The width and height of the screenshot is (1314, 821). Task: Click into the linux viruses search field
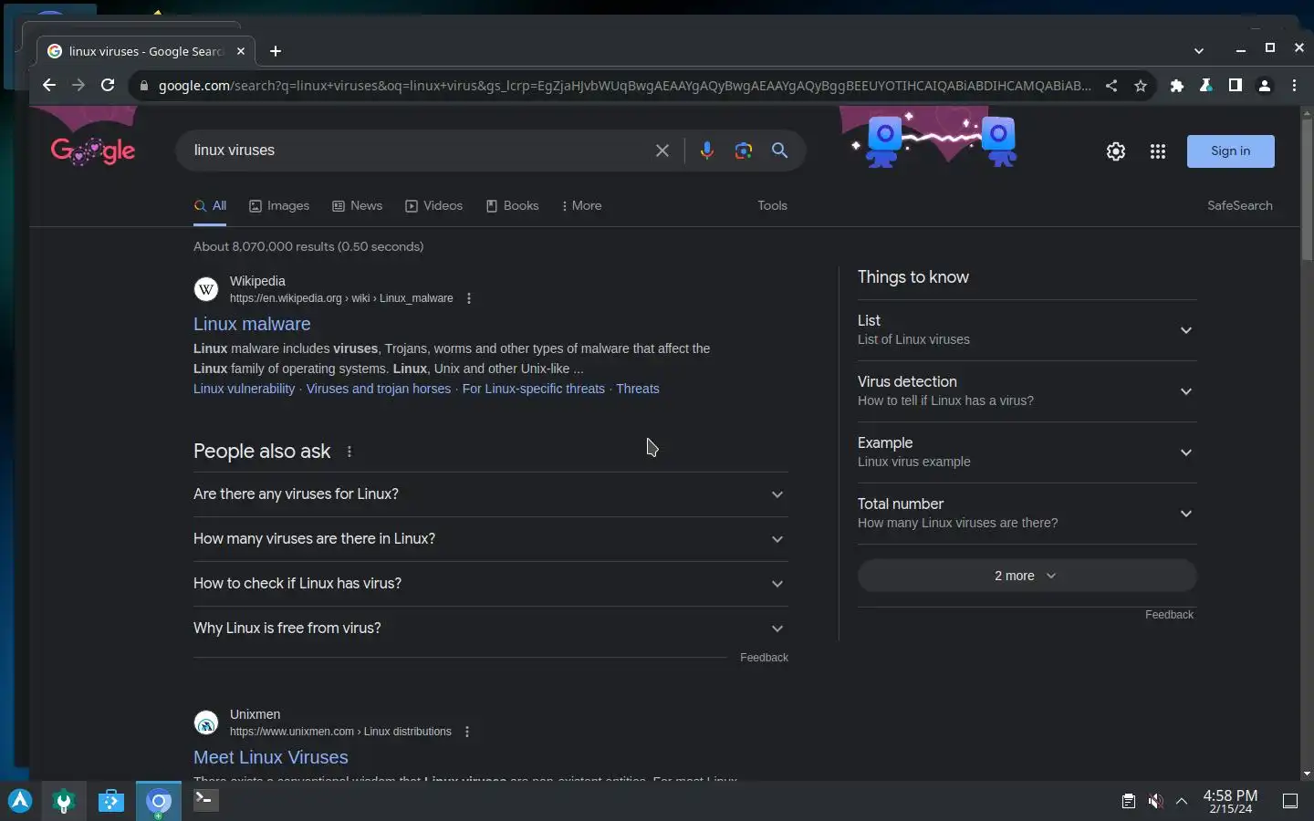[x=415, y=151]
